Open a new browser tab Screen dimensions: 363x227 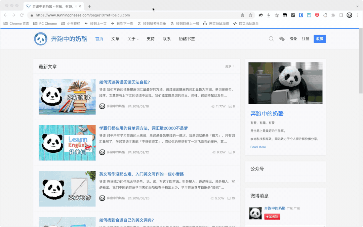click(89, 6)
